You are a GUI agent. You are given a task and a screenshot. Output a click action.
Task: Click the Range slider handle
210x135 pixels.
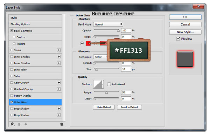[106, 92]
